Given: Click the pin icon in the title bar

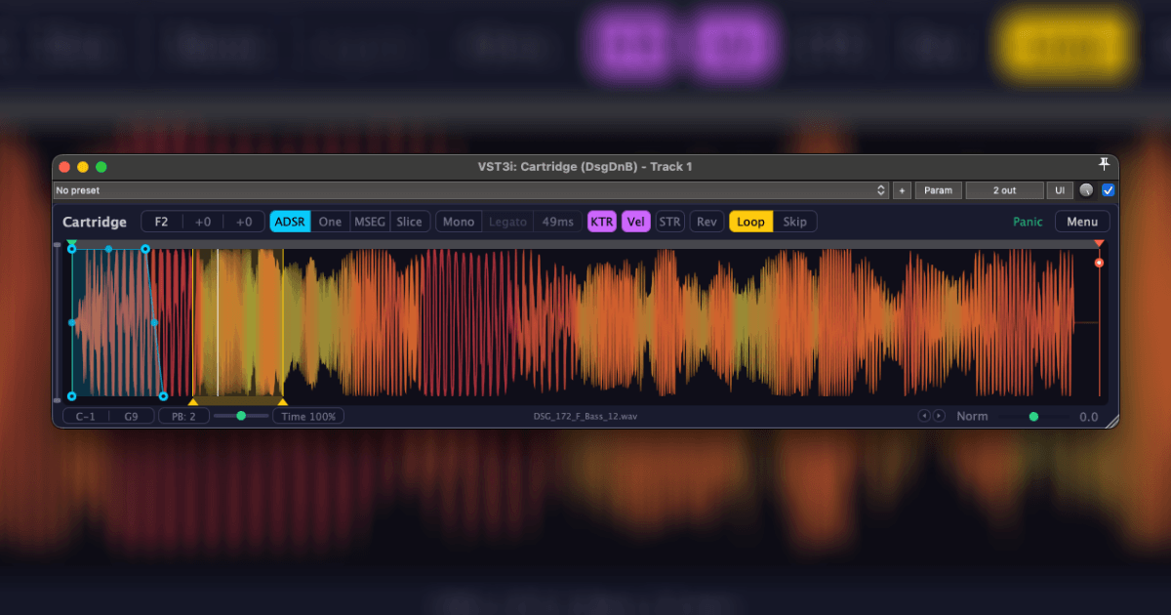Looking at the screenshot, I should coord(1104,164).
